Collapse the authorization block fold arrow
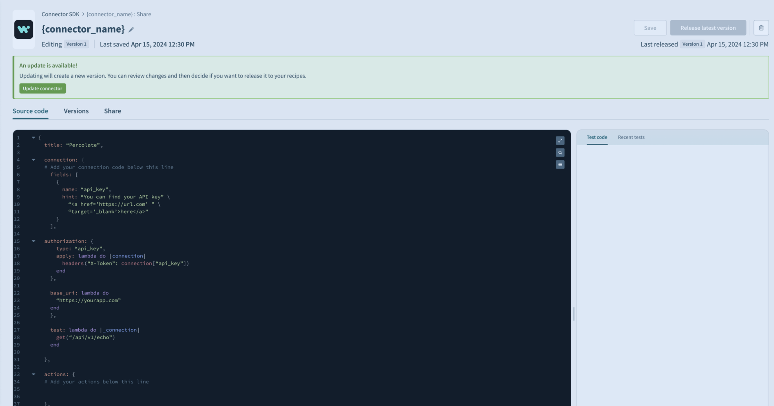The width and height of the screenshot is (774, 406). click(33, 241)
